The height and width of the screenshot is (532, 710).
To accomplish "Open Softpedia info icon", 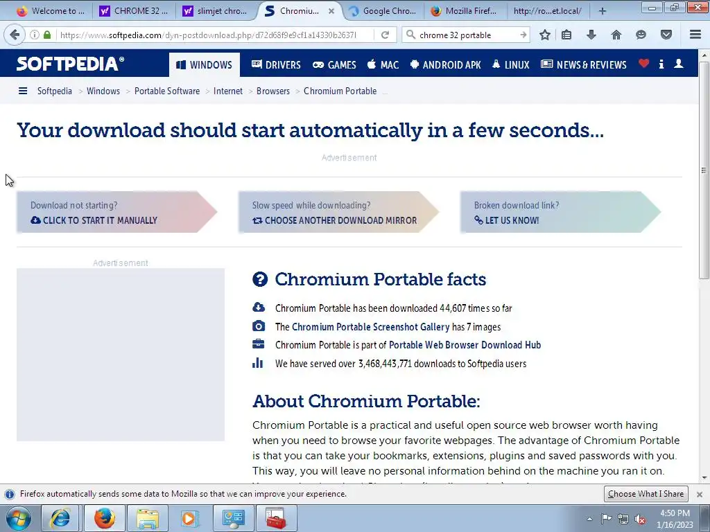I will [x=661, y=64].
